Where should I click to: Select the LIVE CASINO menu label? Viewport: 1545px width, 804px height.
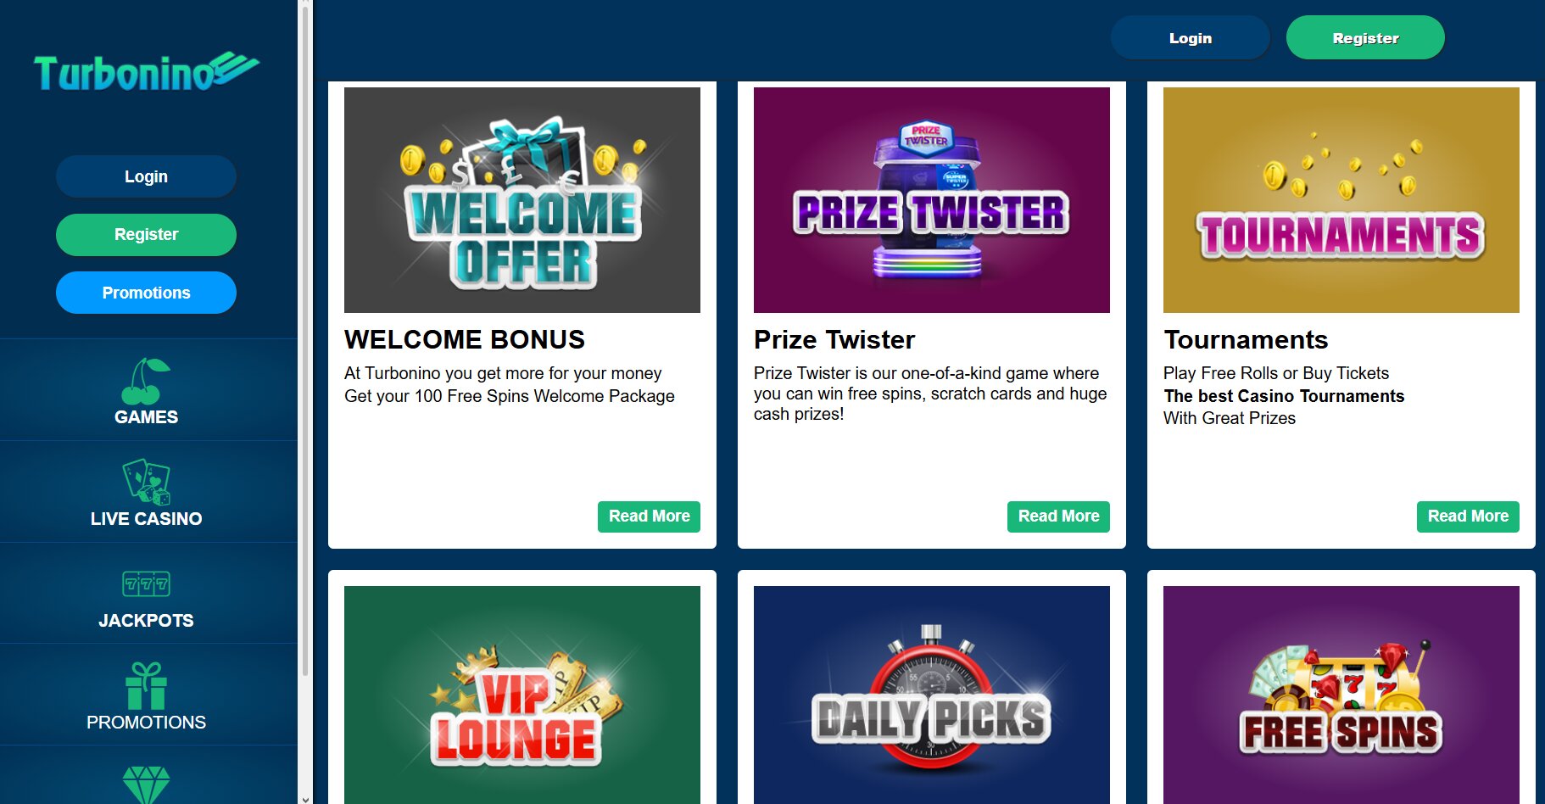(x=146, y=519)
